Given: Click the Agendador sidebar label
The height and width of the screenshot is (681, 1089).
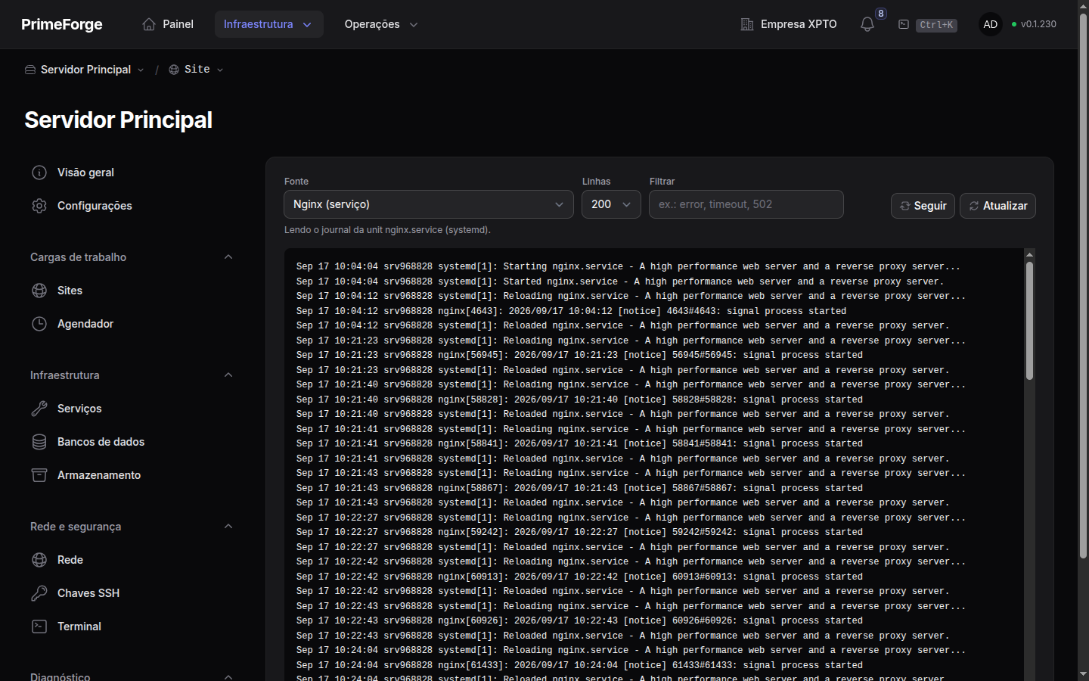Looking at the screenshot, I should [85, 324].
